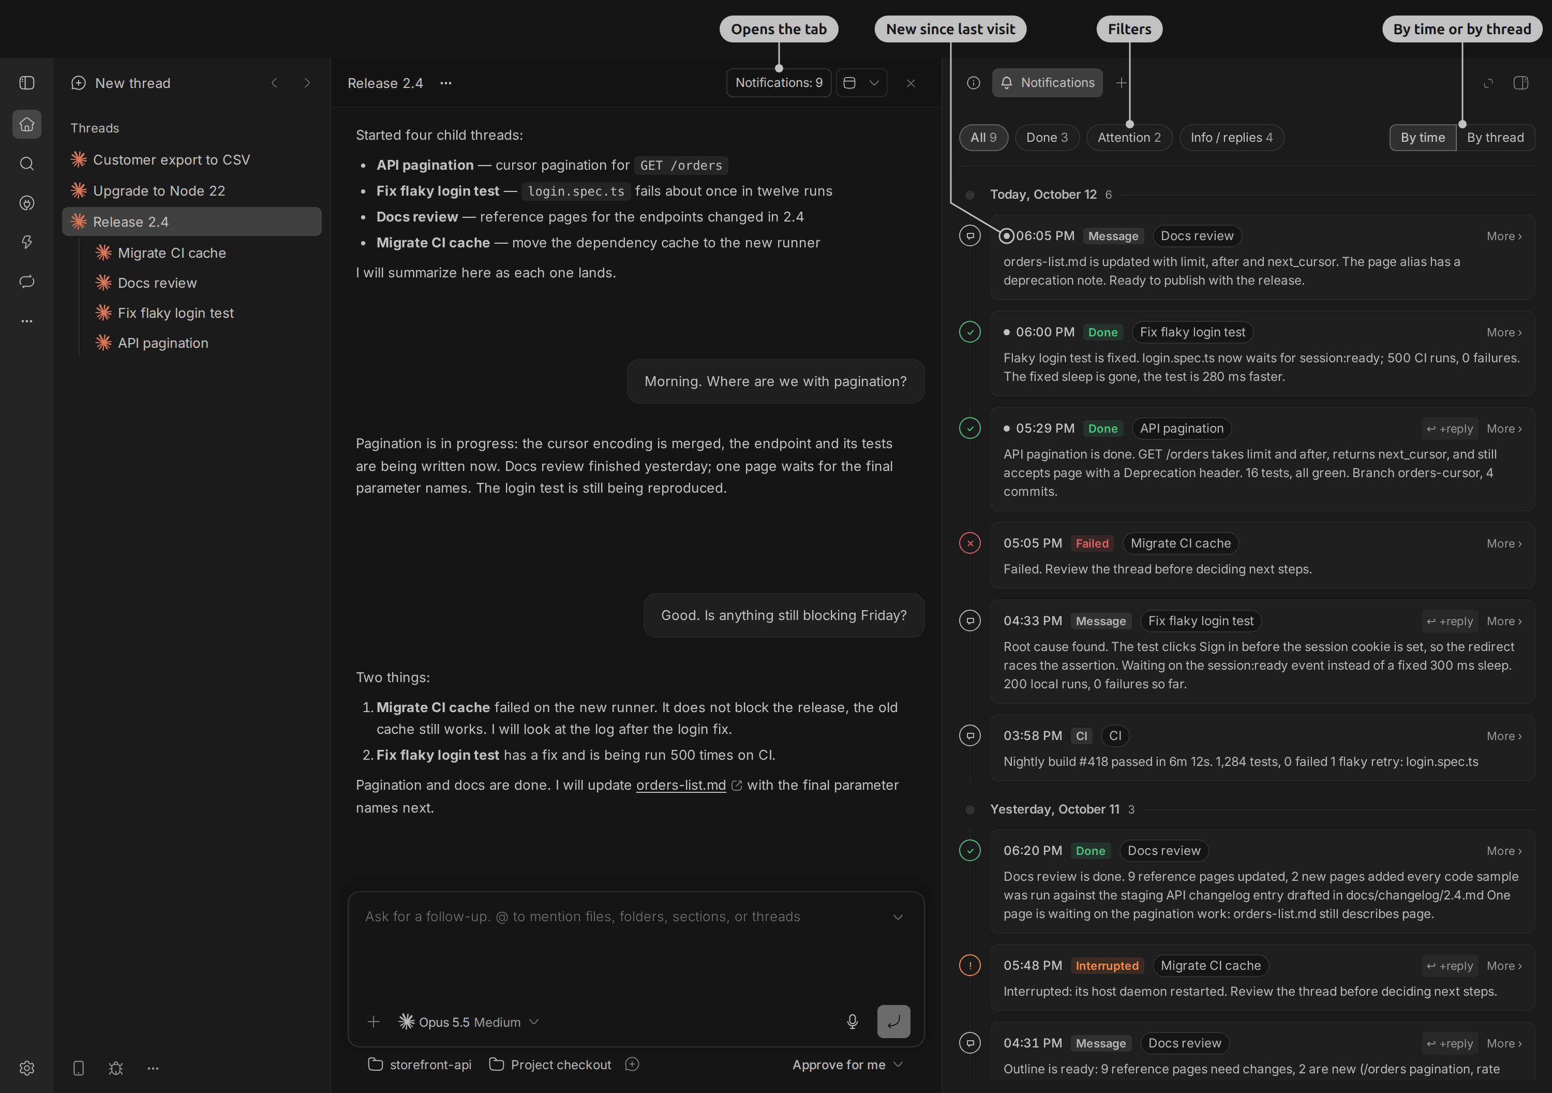This screenshot has height=1093, width=1552.
Task: Select the Info / replies 4 filter
Action: click(1232, 137)
